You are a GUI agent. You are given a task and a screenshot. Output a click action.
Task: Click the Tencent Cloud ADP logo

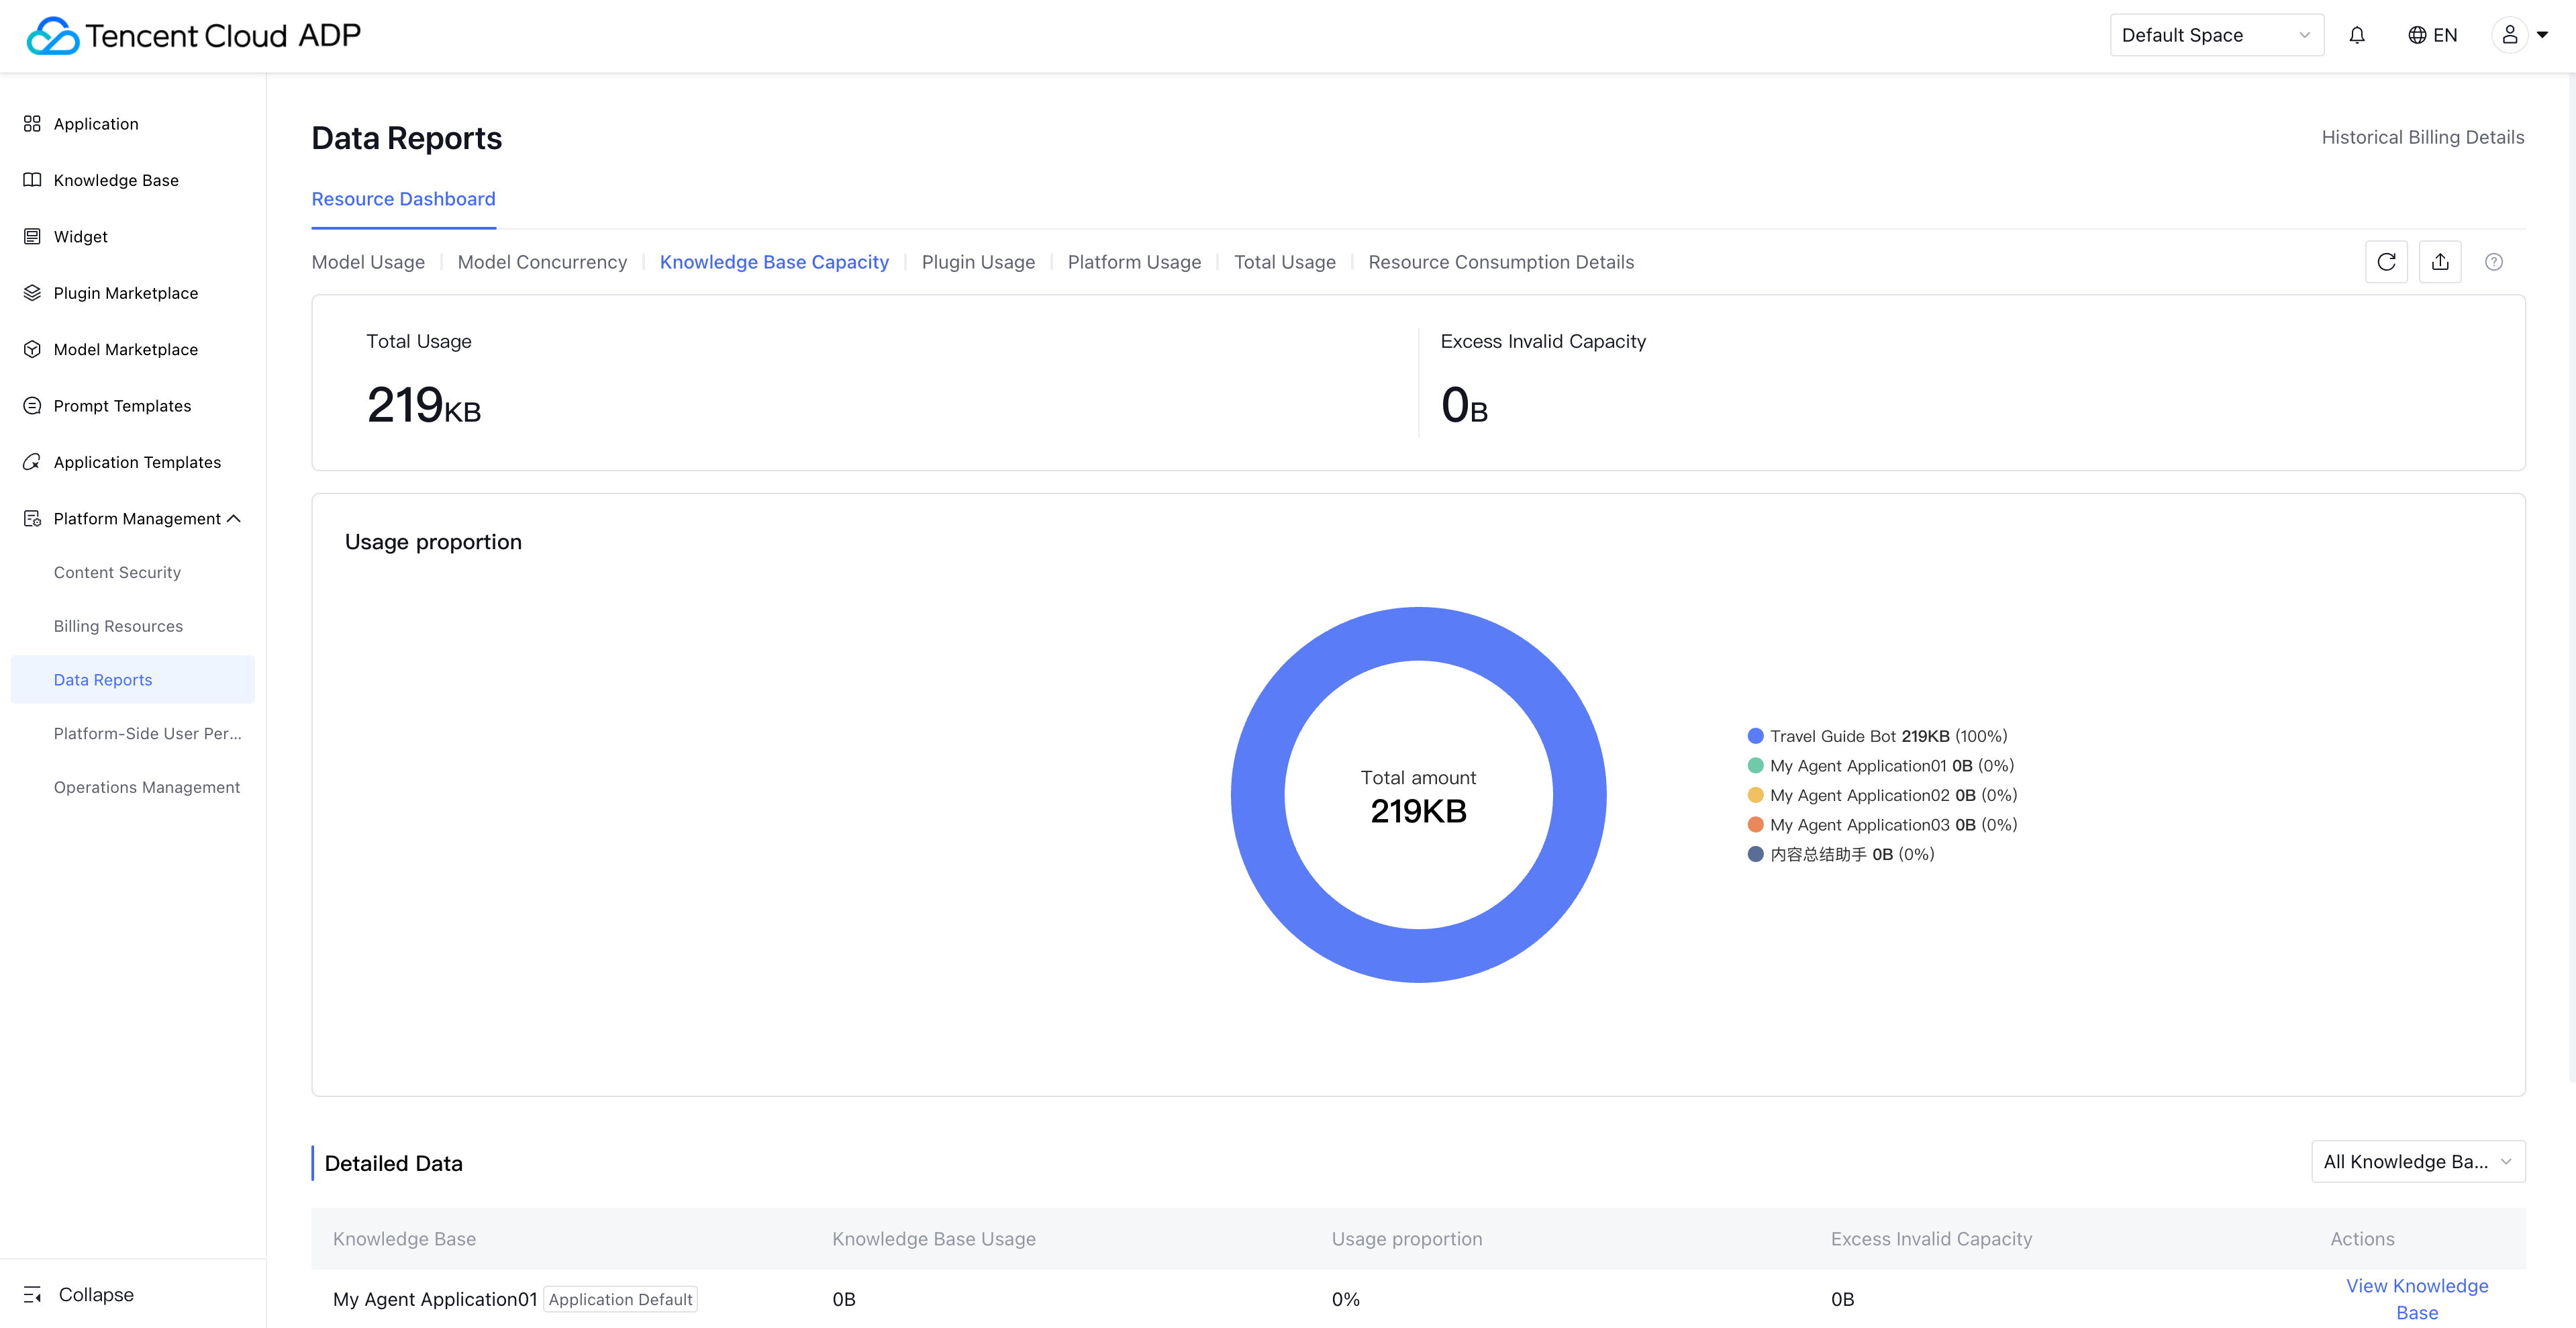click(x=193, y=35)
